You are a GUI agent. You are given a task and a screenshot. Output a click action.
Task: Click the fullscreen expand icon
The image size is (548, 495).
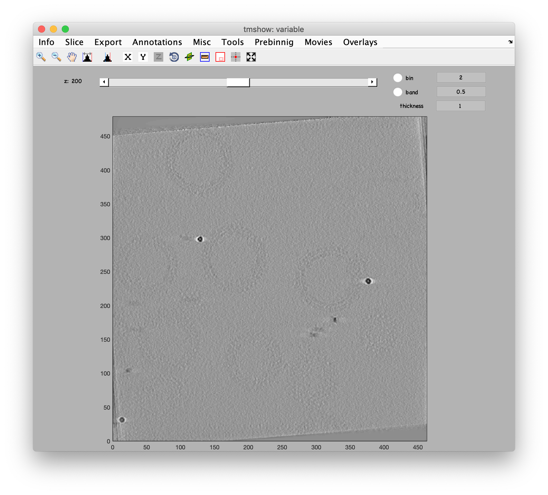251,57
